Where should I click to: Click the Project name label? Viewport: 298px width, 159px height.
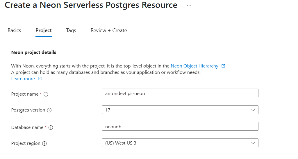pyautogui.click(x=25, y=94)
